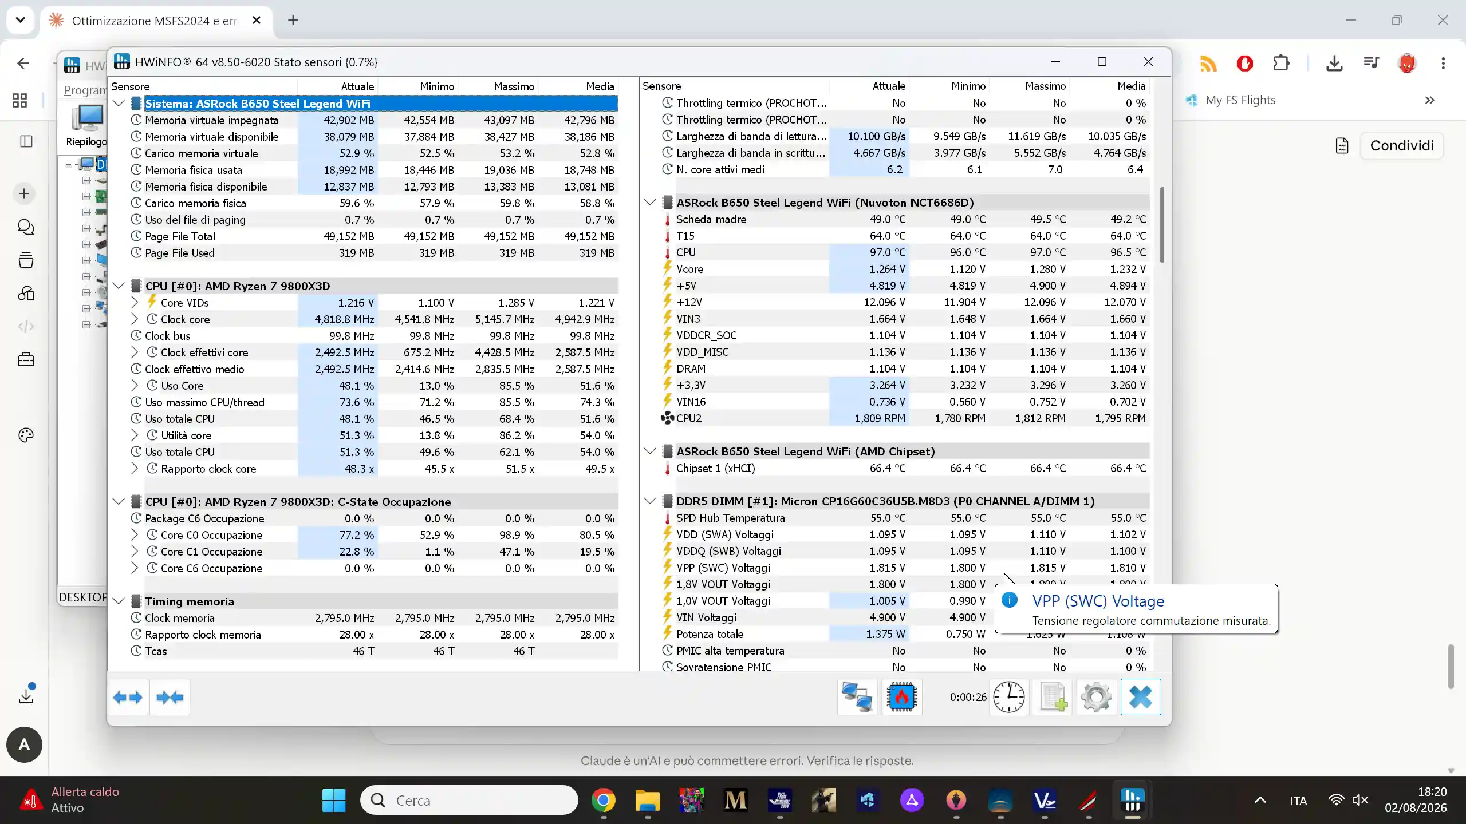Close sensors with the blue X button
1466x824 pixels.
point(1141,697)
